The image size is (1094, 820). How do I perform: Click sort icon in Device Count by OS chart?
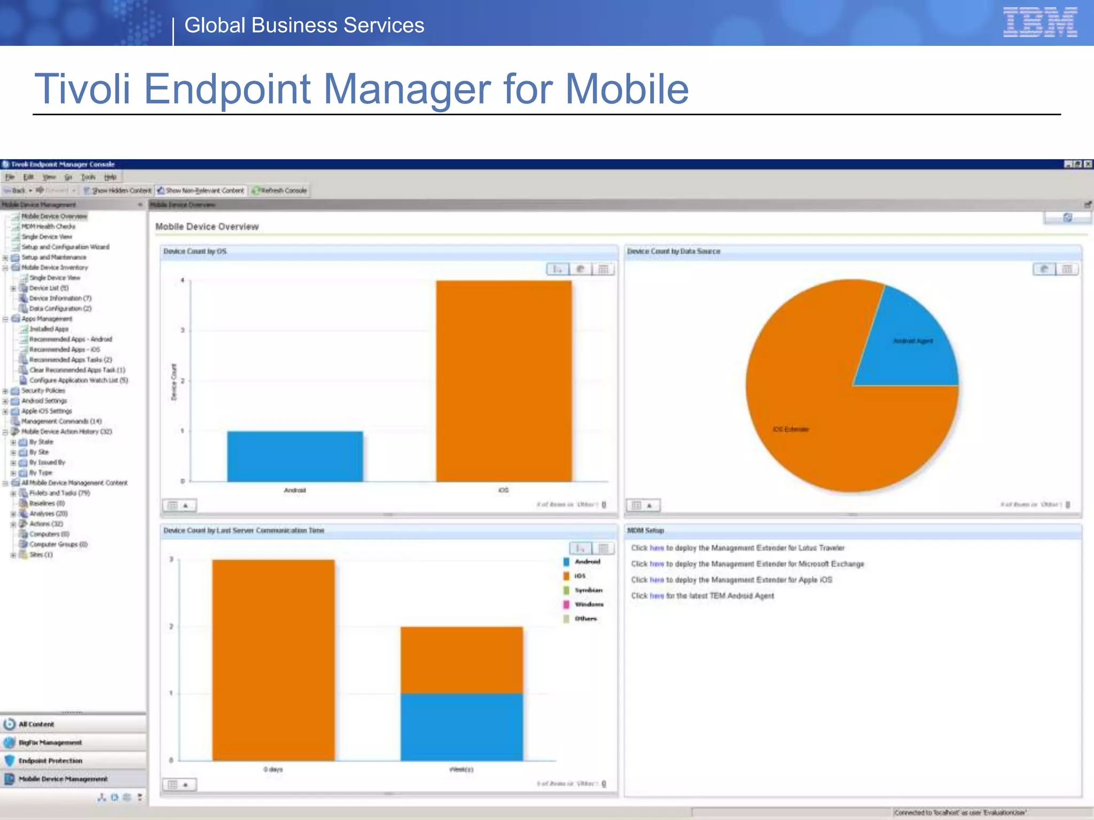(x=558, y=269)
